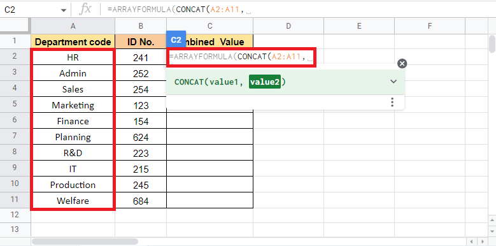Select the Finance cell
The width and height of the screenshot is (496, 246).
coord(73,121)
